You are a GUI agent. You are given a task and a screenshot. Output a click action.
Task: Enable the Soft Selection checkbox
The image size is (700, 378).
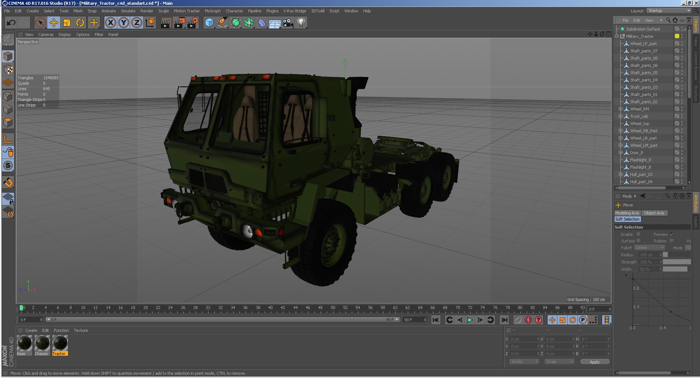coord(639,234)
